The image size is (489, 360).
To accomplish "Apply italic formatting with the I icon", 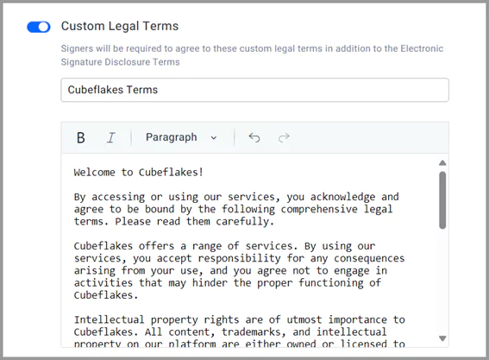I will click(111, 137).
